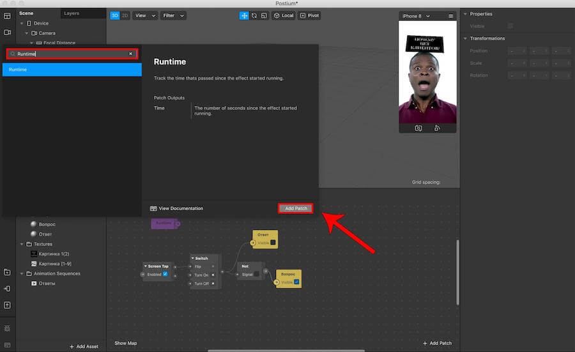Open the Filter dropdown

(x=172, y=15)
